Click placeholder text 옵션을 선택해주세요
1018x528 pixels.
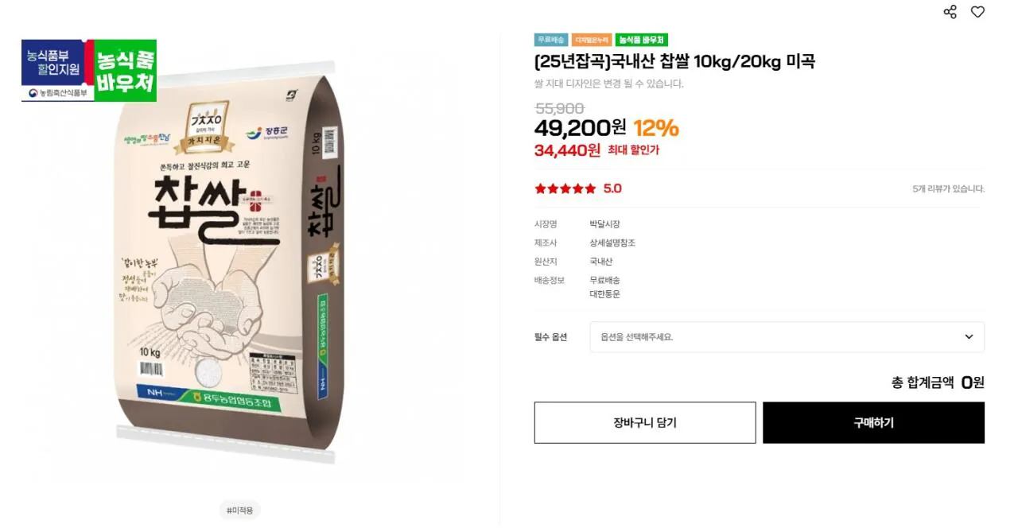coord(636,336)
